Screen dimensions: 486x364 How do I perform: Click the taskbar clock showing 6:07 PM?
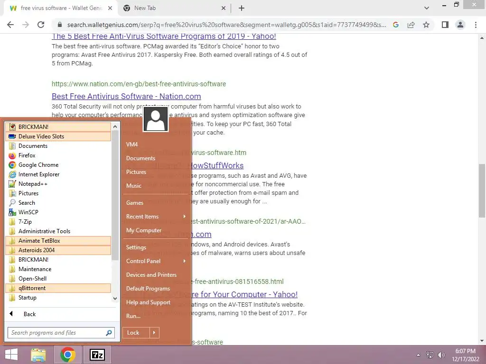pos(465,355)
